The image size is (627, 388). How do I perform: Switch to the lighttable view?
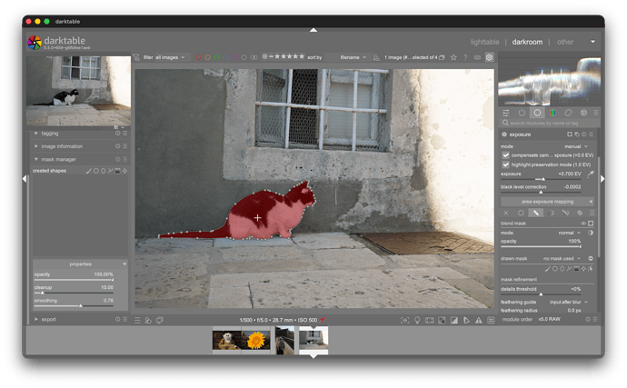point(484,42)
